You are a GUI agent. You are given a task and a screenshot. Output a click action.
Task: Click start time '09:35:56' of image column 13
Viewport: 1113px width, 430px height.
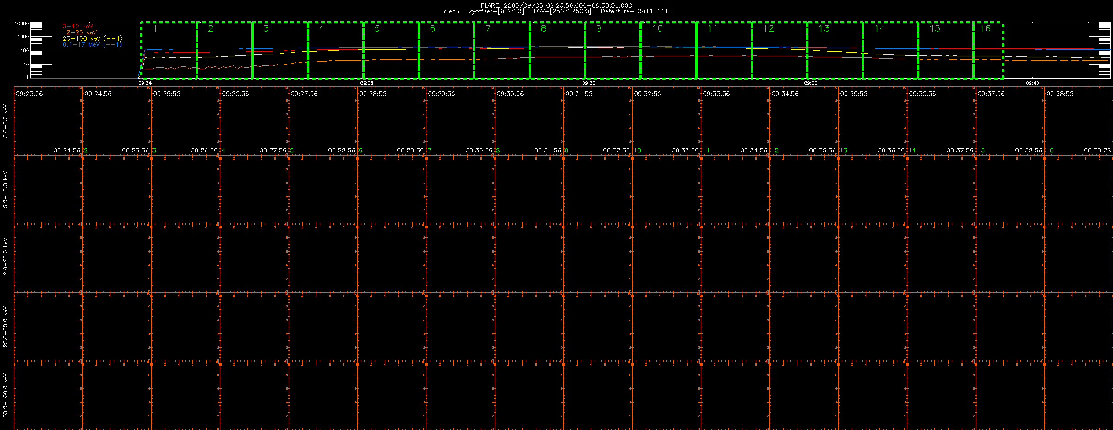click(x=854, y=94)
